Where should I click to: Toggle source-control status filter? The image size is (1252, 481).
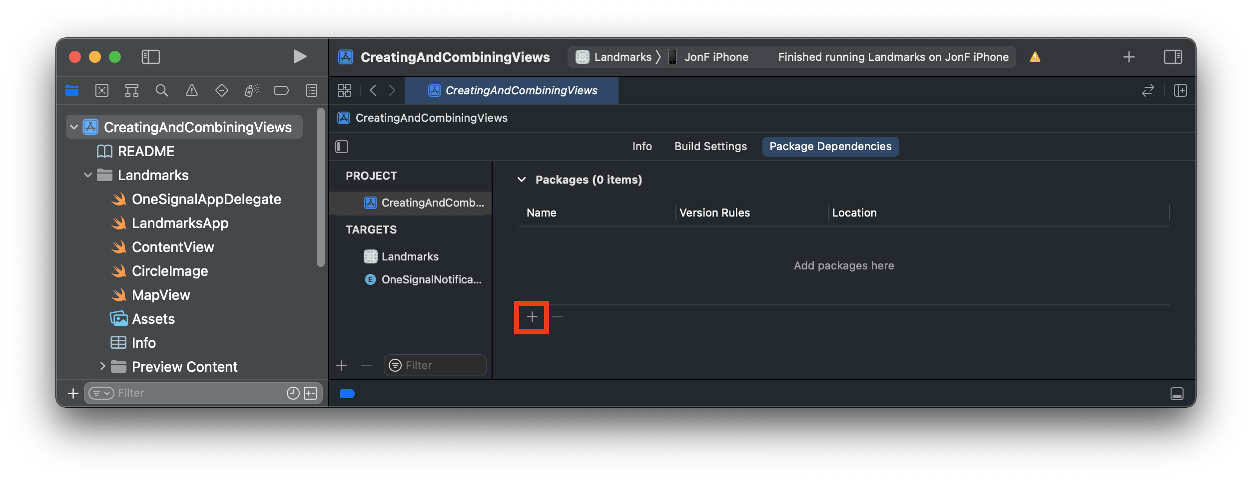coord(310,393)
